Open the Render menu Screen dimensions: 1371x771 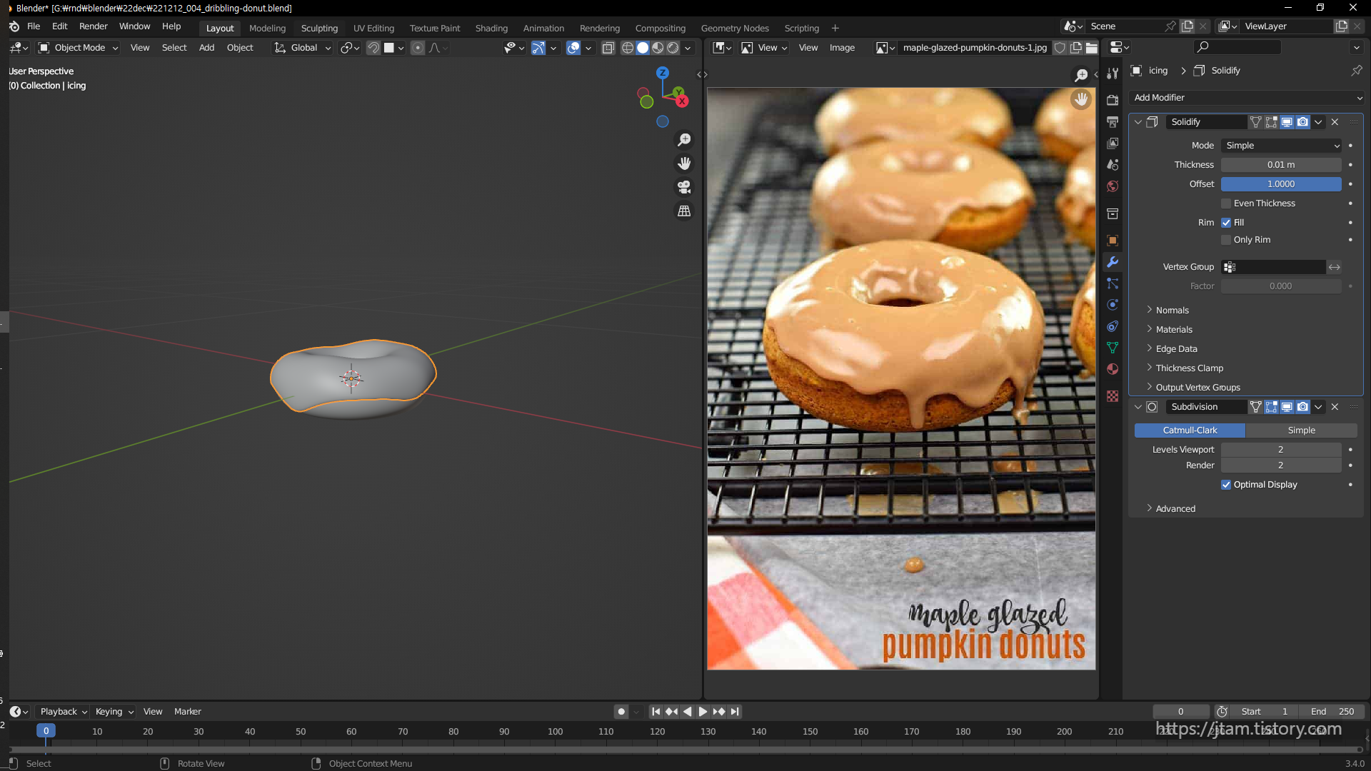click(x=93, y=26)
